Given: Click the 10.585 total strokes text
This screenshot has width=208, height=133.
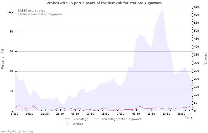Looking at the screenshot, I should 31,11.
